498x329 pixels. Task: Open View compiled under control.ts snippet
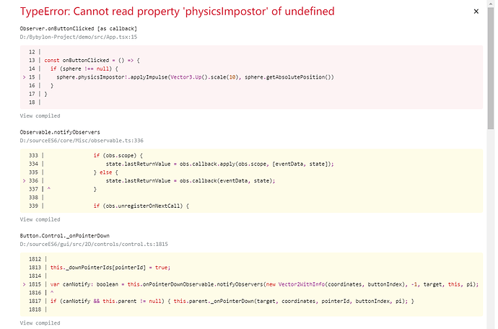pos(40,323)
